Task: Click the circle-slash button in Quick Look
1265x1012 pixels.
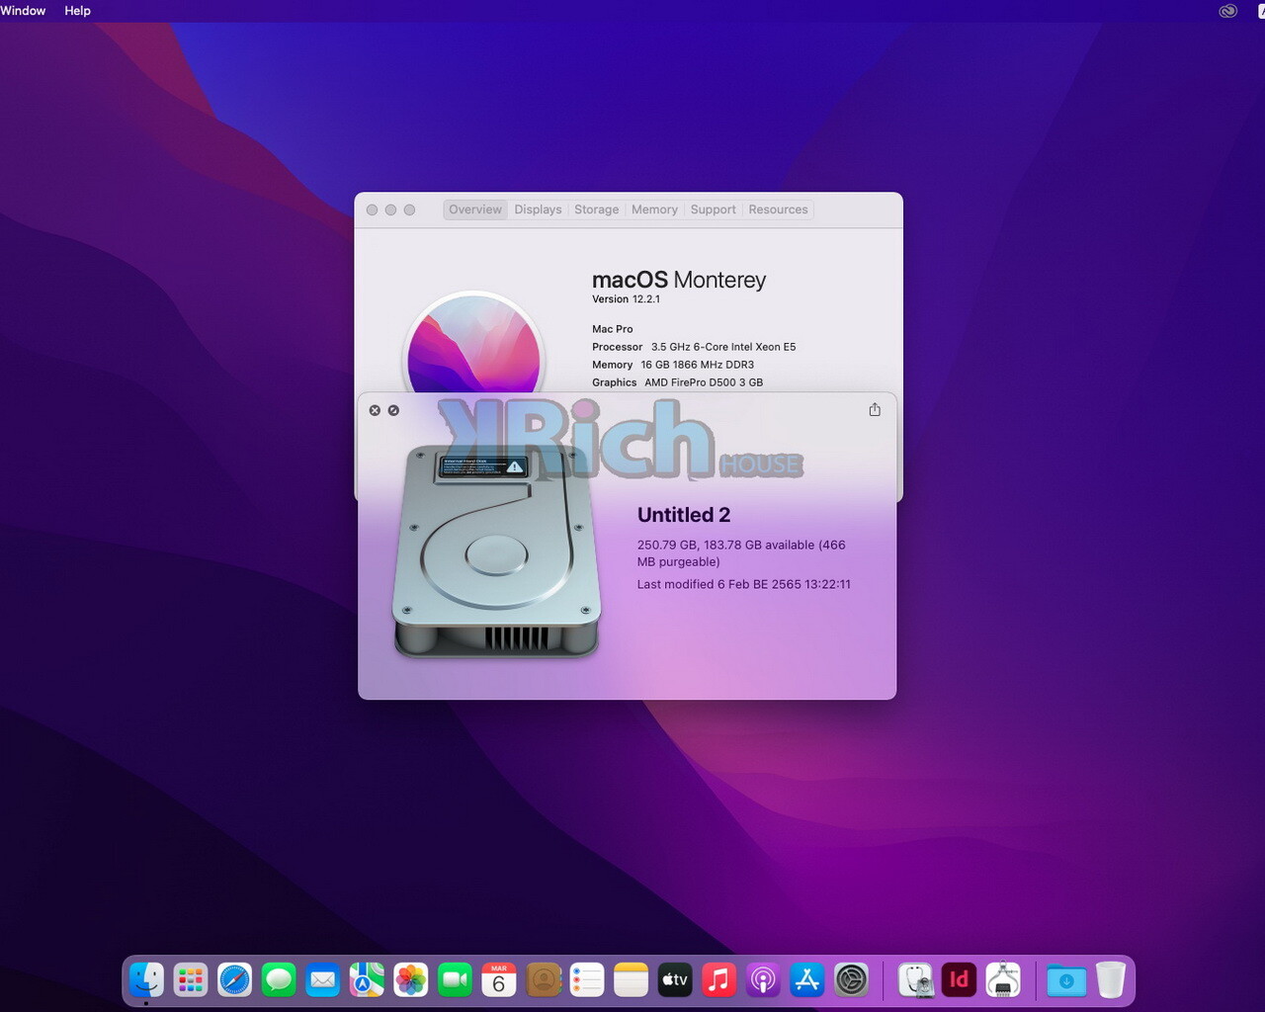Action: click(x=393, y=410)
